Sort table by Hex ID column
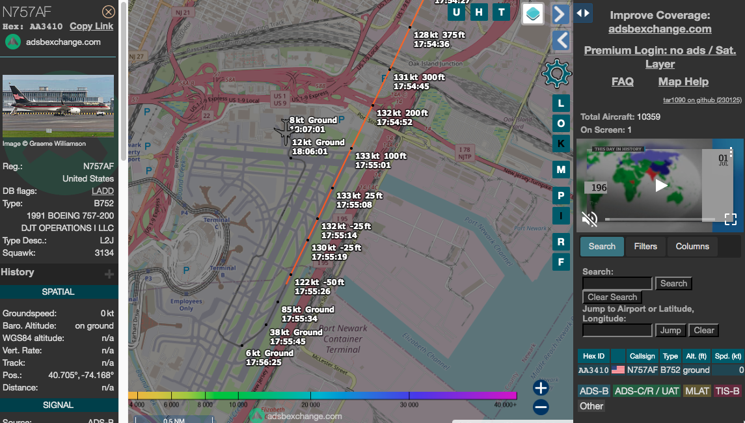This screenshot has height=423, width=745. (x=593, y=356)
